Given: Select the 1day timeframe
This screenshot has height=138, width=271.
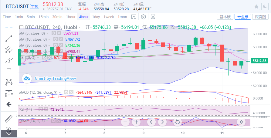Looking at the screenshot, I should click(x=96, y=17).
